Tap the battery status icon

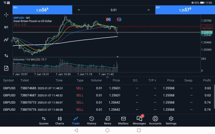(202, 3)
